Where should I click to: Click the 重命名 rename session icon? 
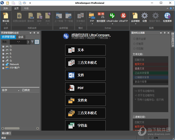click(x=31, y=16)
